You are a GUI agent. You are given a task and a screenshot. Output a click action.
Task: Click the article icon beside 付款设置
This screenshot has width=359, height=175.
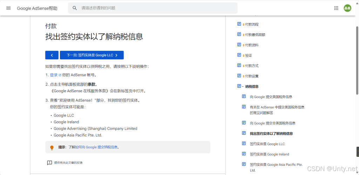(x=239, y=76)
